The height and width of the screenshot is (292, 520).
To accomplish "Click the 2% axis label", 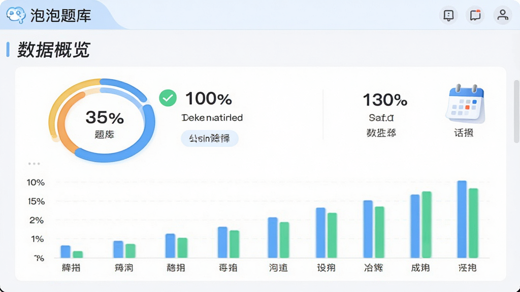I will [x=37, y=220].
